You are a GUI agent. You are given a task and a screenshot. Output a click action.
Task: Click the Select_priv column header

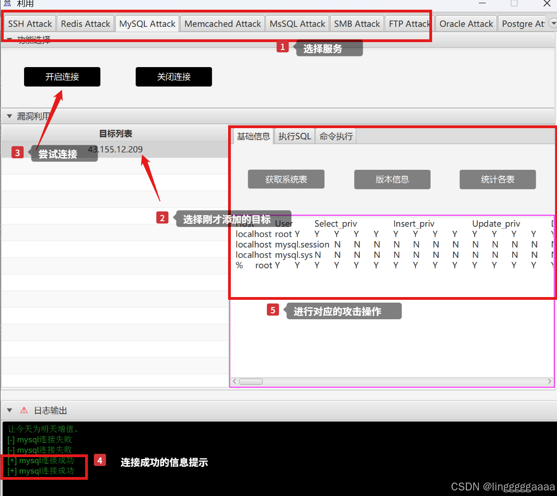tap(335, 224)
